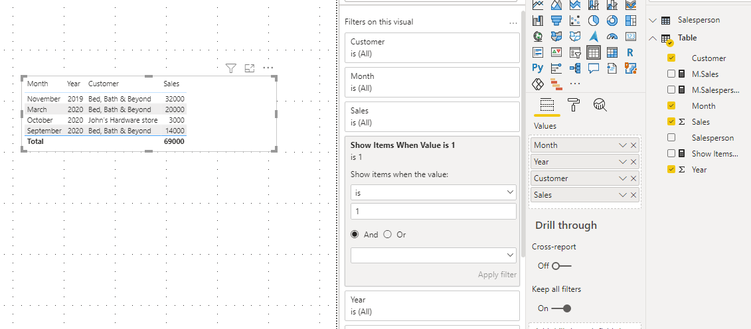751x329 pixels.
Task: Select the Or radio button
Action: tap(388, 234)
